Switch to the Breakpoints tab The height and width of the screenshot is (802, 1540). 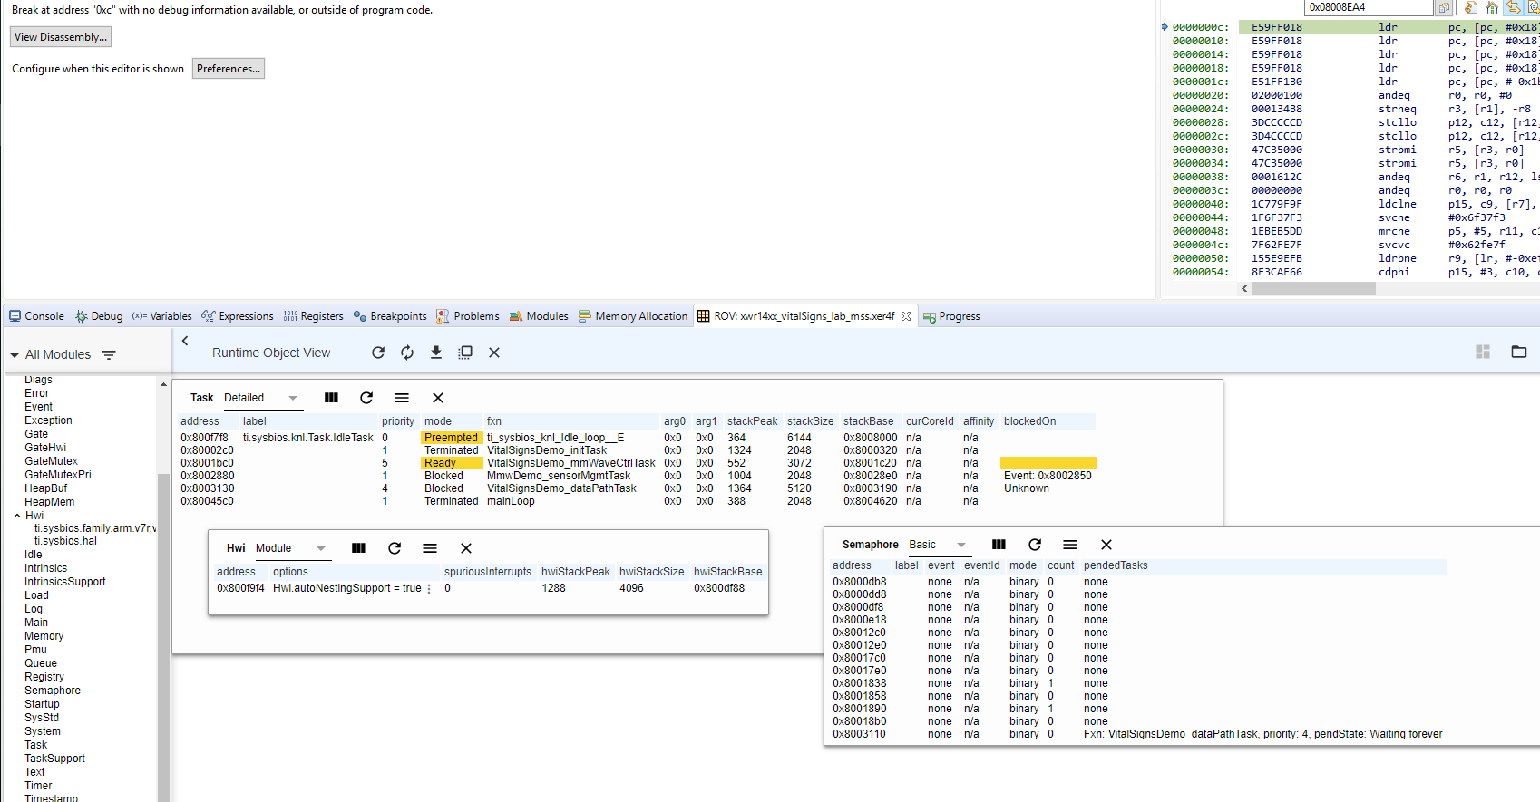tap(390, 316)
